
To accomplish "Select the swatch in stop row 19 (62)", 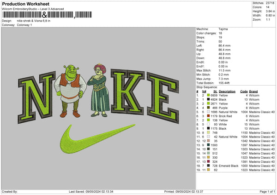I will 208,170.
